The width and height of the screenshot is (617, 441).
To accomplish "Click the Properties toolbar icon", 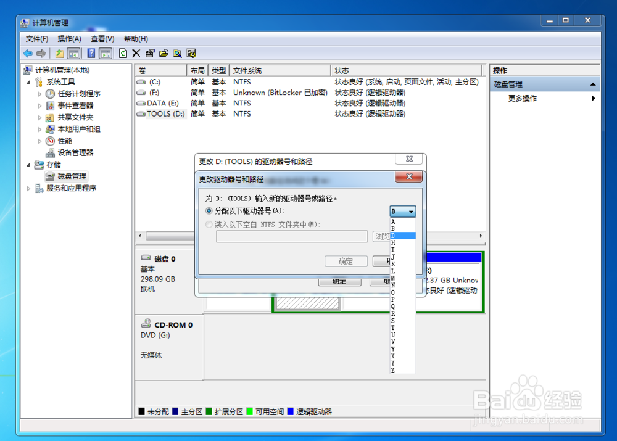I will coord(150,54).
